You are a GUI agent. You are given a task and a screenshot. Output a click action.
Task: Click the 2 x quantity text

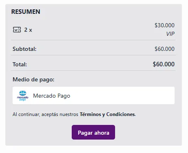pos(28,30)
